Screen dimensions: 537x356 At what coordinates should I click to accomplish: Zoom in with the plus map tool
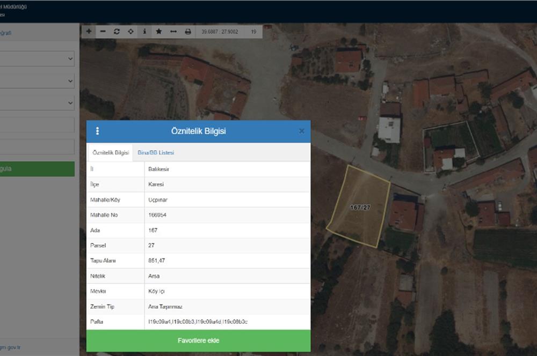coord(89,32)
